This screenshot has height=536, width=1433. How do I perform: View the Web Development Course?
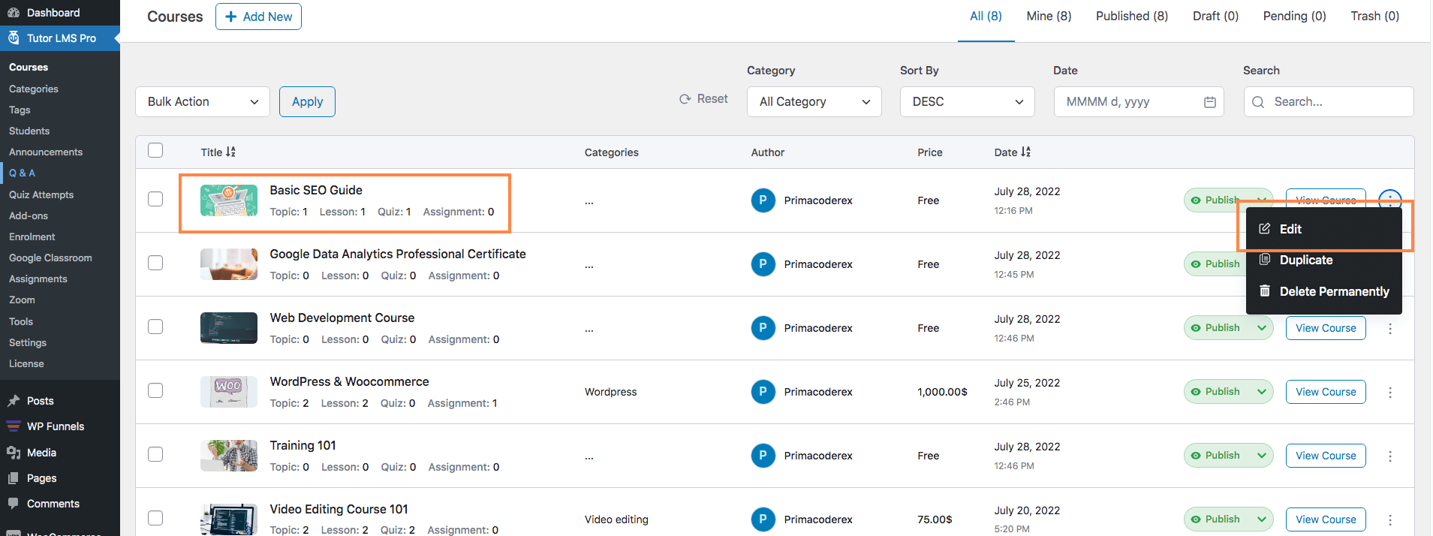[1326, 328]
